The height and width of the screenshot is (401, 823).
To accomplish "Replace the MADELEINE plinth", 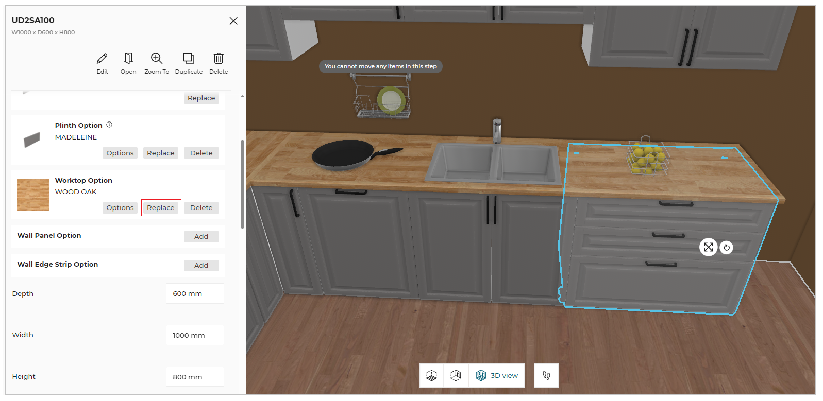I will coord(161,153).
